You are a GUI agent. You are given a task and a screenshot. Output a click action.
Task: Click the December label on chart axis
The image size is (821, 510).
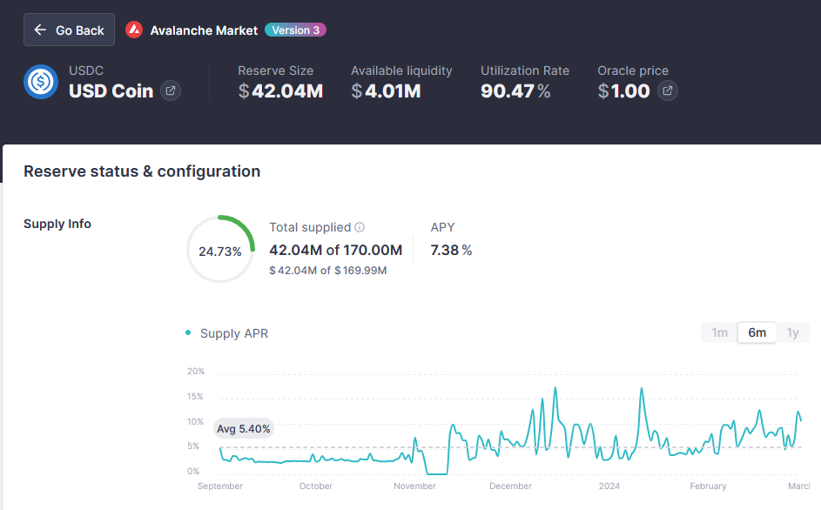pyautogui.click(x=510, y=486)
